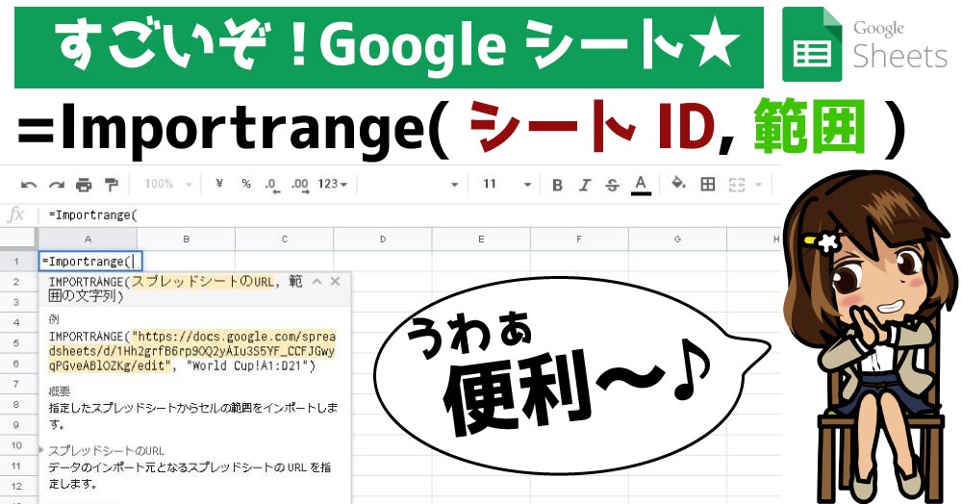Open the font family dropdown
This screenshot has width=962, height=504.
455,184
